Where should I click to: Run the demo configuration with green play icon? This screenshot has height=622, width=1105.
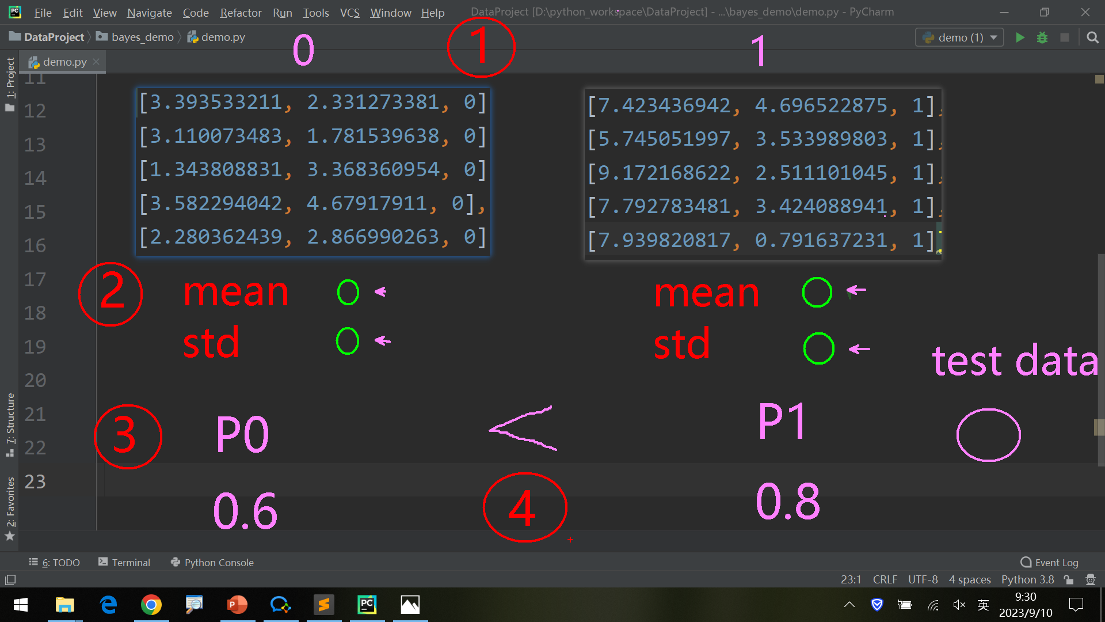tap(1020, 37)
